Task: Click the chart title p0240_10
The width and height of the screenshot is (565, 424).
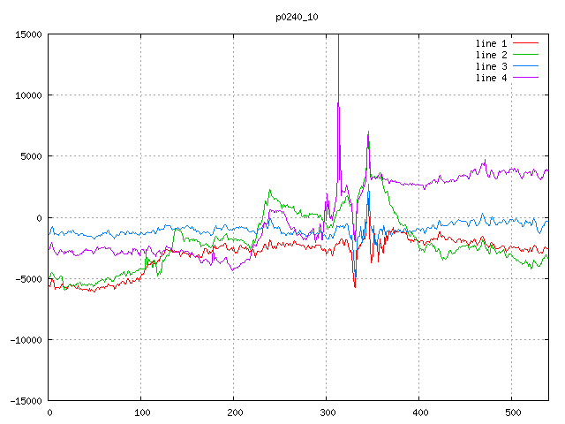Action: (299, 16)
